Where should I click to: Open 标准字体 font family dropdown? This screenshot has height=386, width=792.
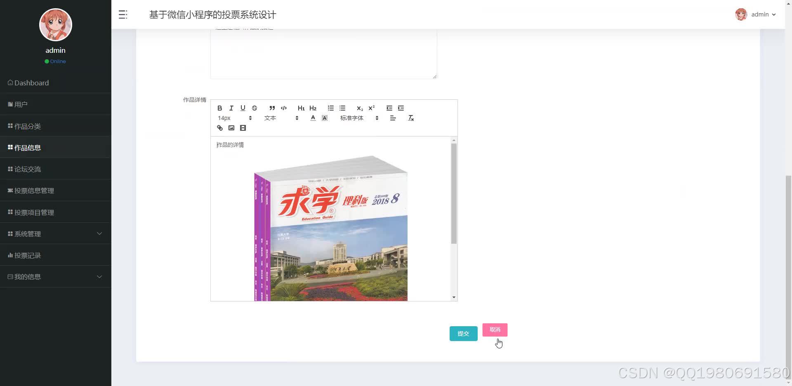pyautogui.click(x=359, y=118)
